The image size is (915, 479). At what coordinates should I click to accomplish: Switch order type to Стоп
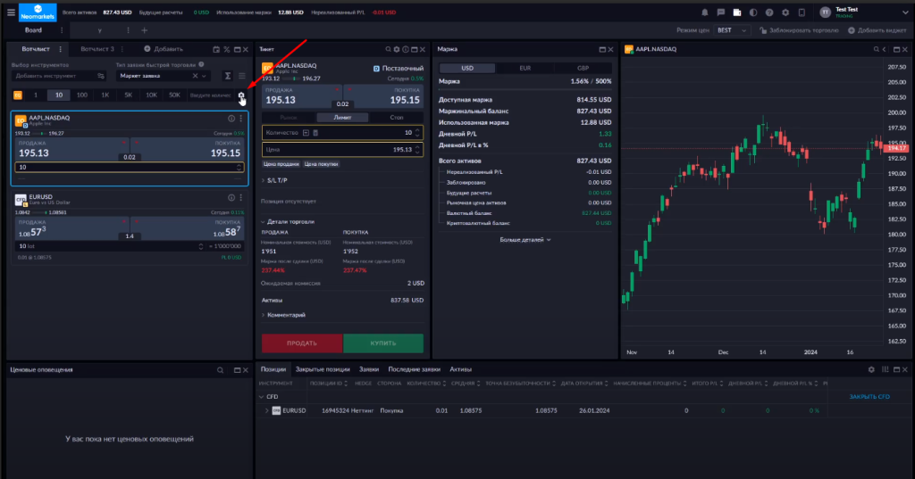[396, 117]
